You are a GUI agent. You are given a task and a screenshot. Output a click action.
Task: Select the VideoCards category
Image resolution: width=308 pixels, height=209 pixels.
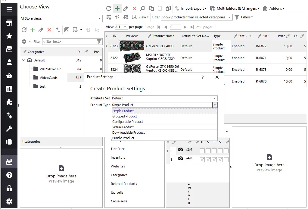tap(48, 78)
